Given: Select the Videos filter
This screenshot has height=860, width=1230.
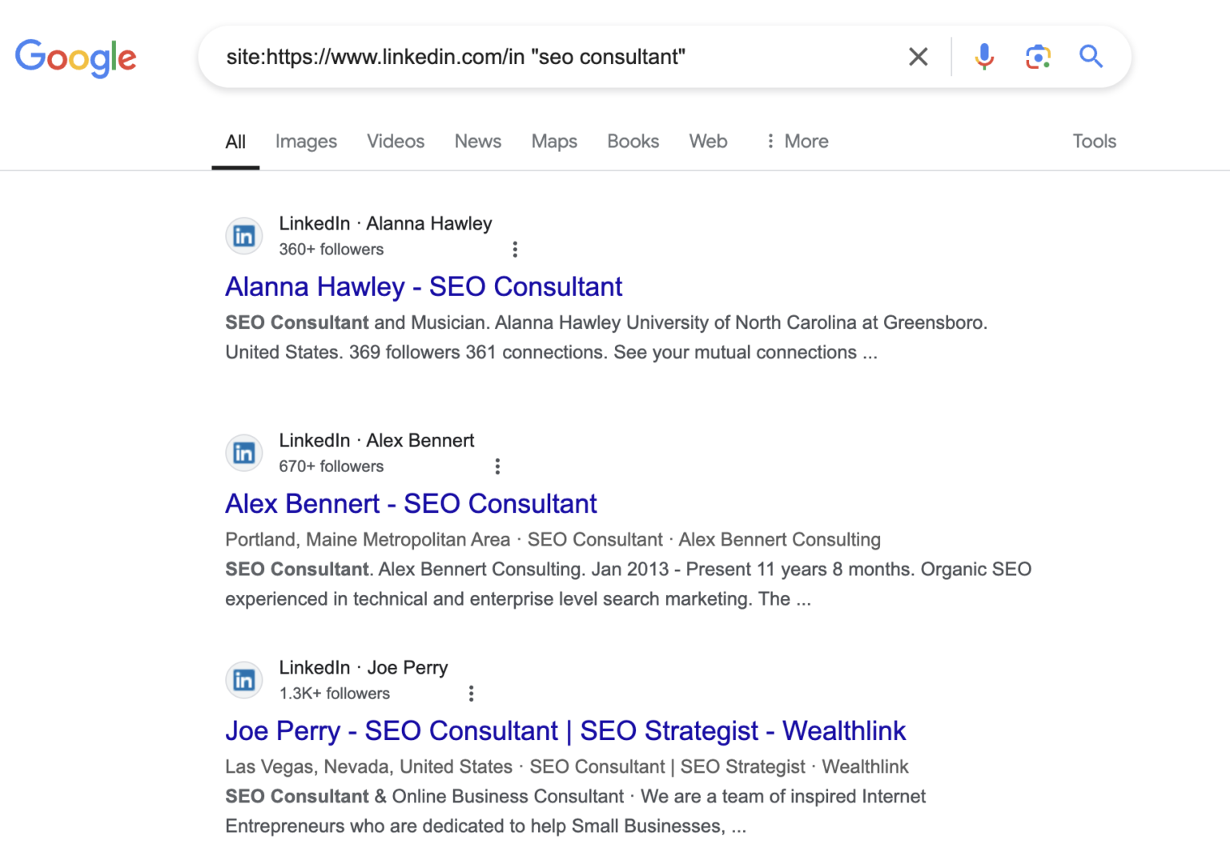Looking at the screenshot, I should [395, 141].
